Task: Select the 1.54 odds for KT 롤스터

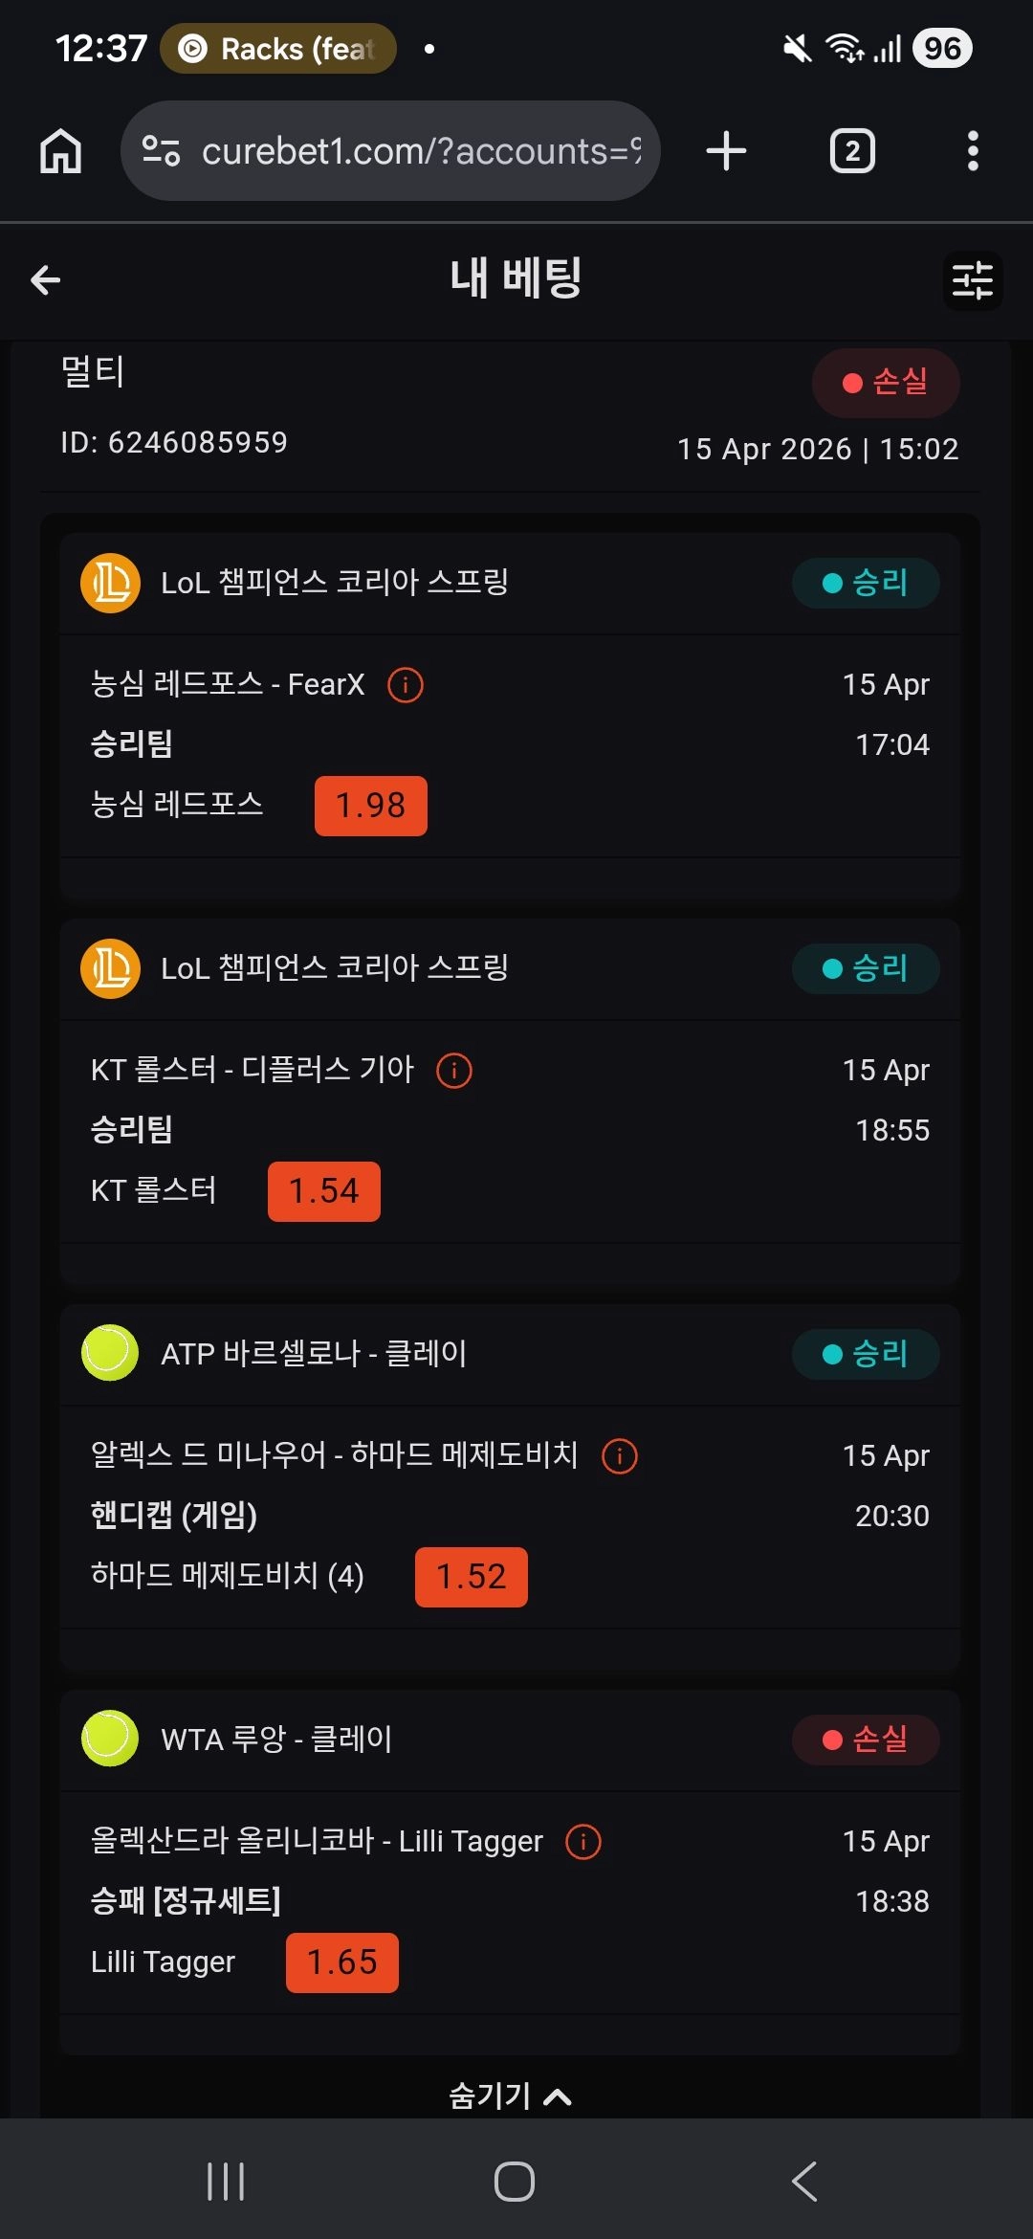Action: (x=324, y=1191)
